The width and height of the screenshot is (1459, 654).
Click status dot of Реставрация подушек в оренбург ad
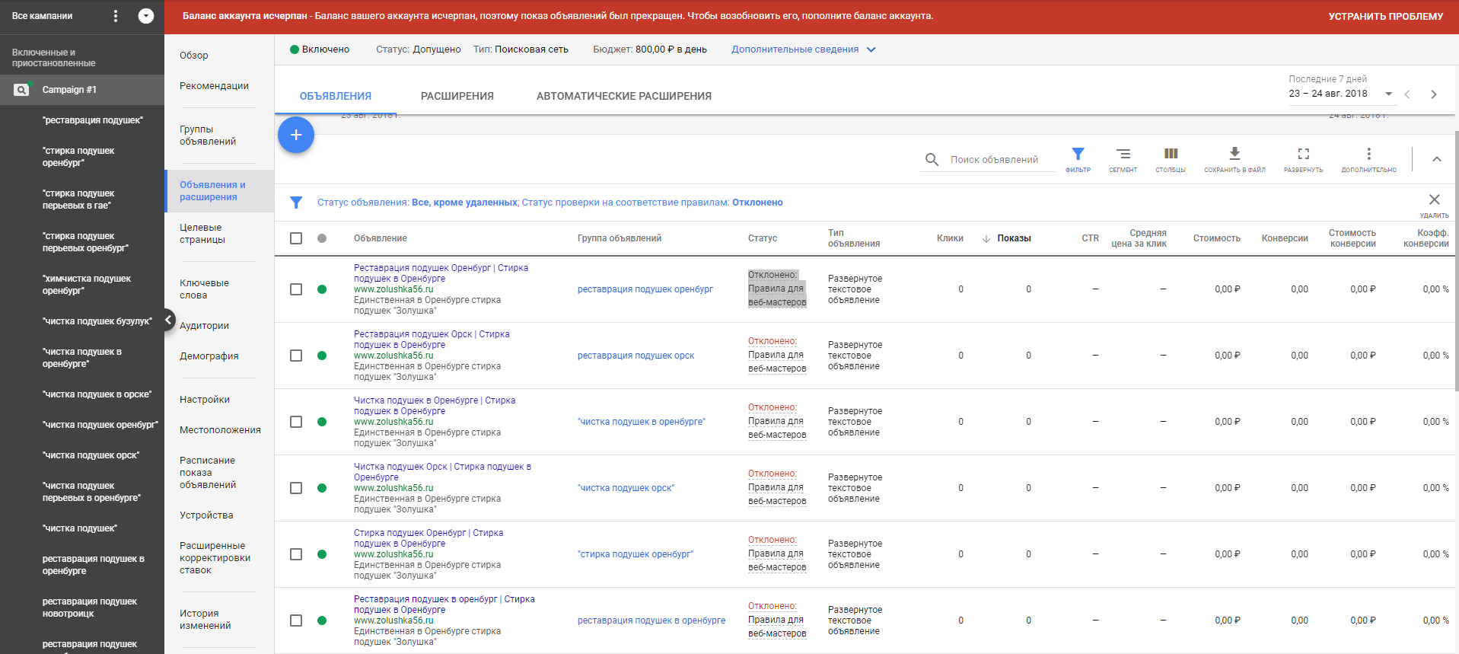(322, 621)
